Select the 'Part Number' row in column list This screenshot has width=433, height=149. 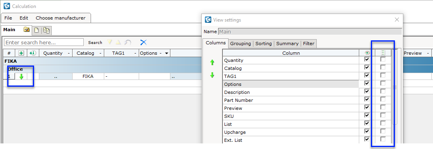tap(291, 100)
